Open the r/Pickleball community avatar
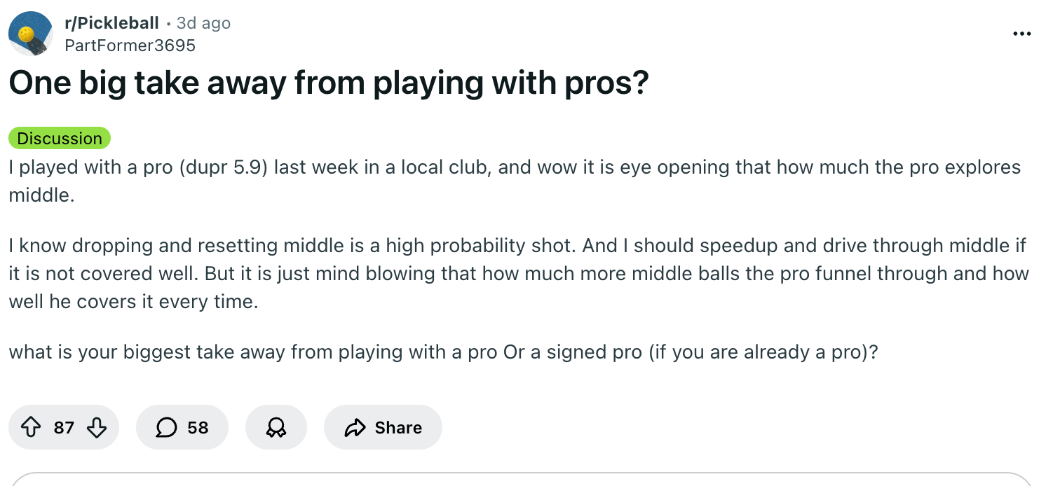 (x=30, y=34)
